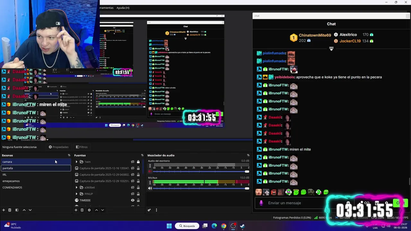The width and height of the screenshot is (411, 231).
Task: Click ChinatownMite69 in chat leaderboard
Action: point(315,35)
